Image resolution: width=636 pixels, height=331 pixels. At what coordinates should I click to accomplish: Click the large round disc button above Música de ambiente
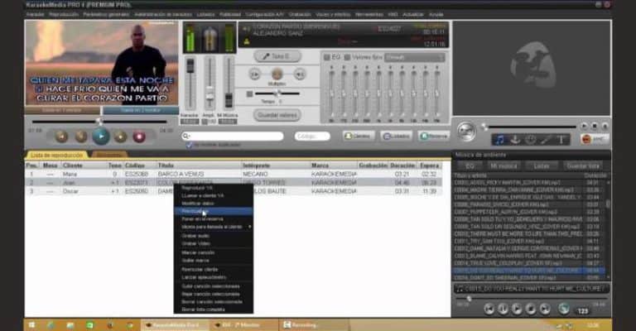(x=466, y=132)
